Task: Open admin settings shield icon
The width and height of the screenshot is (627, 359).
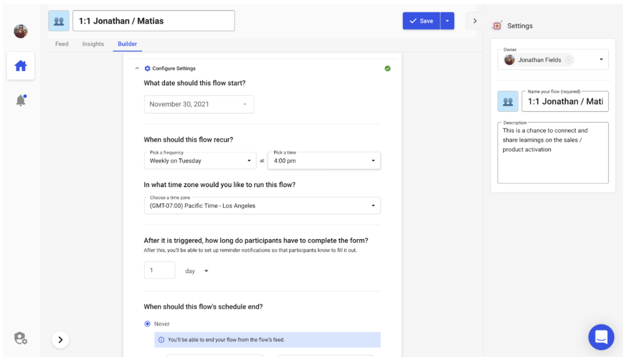Action: [20, 339]
